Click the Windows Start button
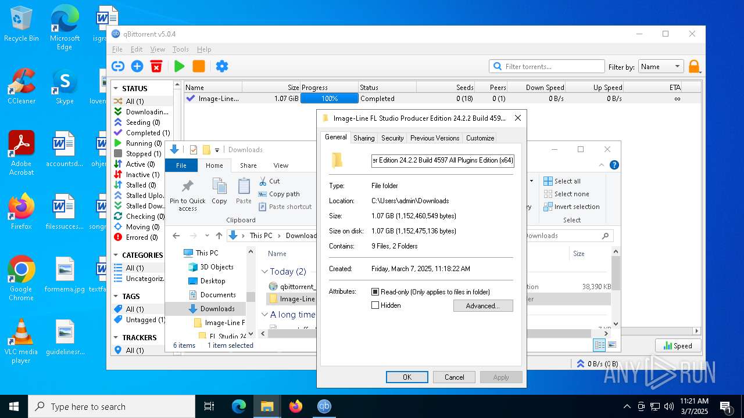744x418 pixels. pos(14,406)
